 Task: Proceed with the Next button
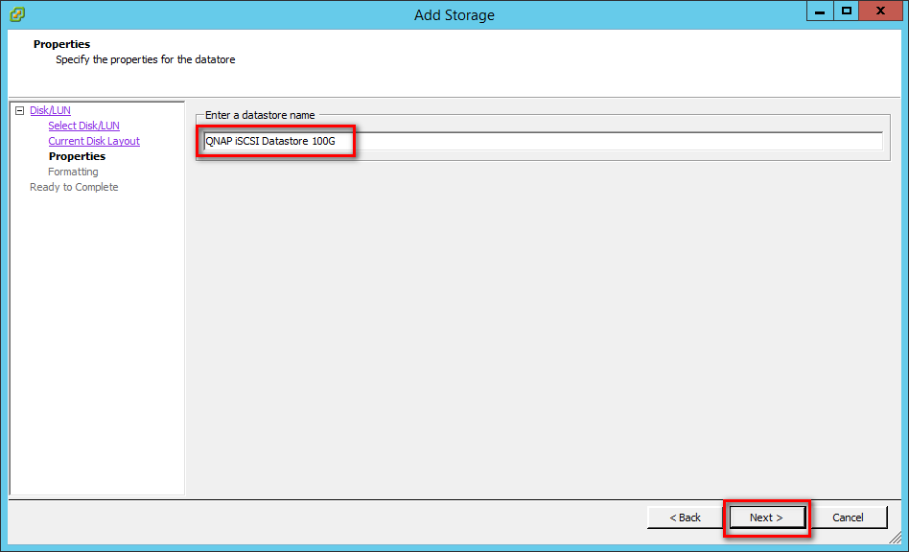[766, 517]
